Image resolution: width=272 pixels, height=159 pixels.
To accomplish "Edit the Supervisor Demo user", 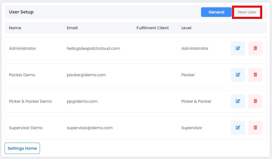I will [x=238, y=127].
